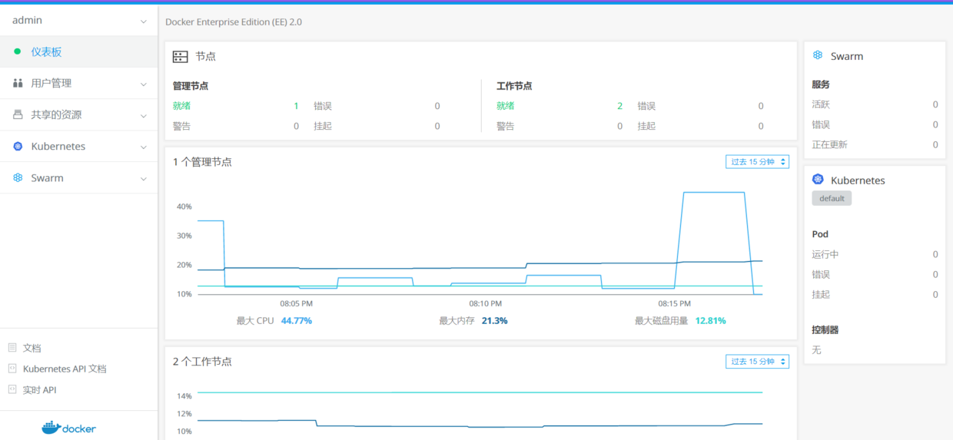Click the 文档 document icon
This screenshot has width=953, height=440.
pyautogui.click(x=12, y=348)
